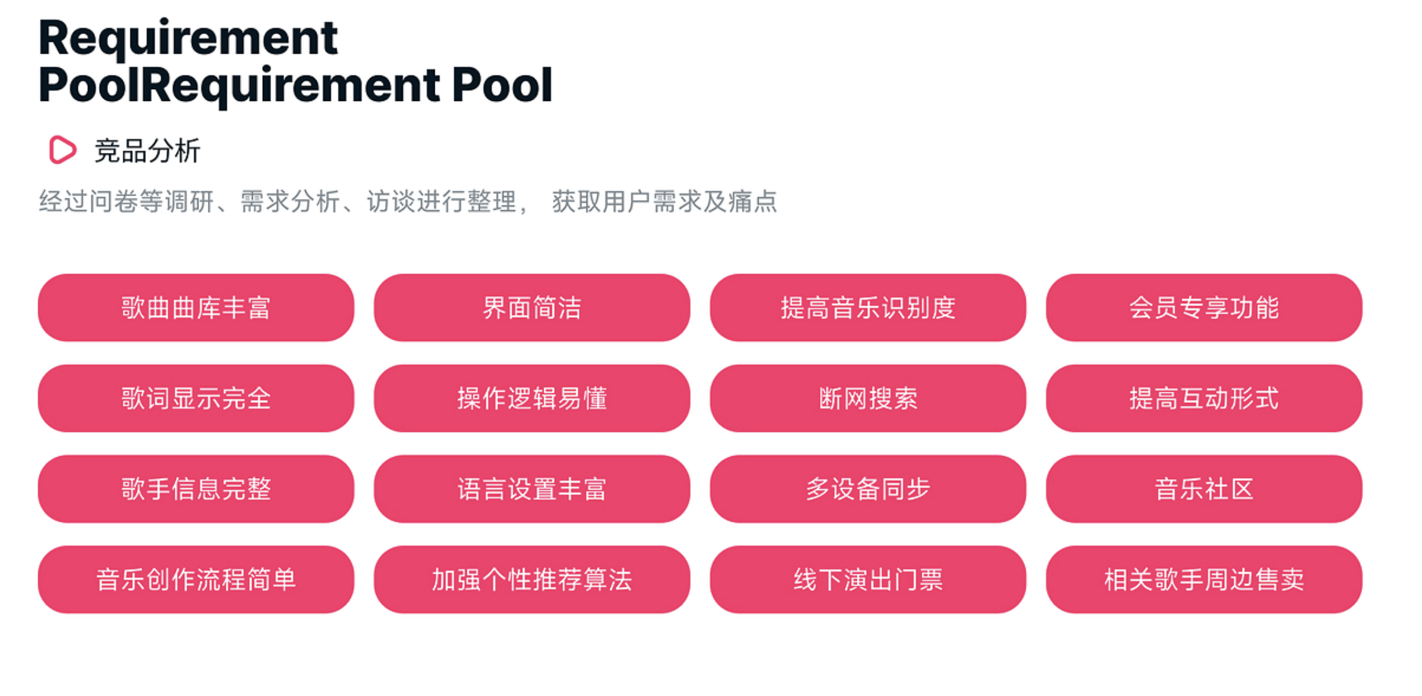Open the 音乐社区 tag
Screen dimensions: 1422x696
(x=1203, y=489)
